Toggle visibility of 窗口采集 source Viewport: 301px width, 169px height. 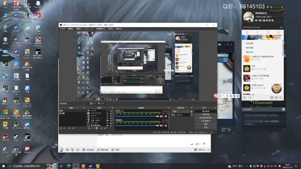[x=107, y=123]
